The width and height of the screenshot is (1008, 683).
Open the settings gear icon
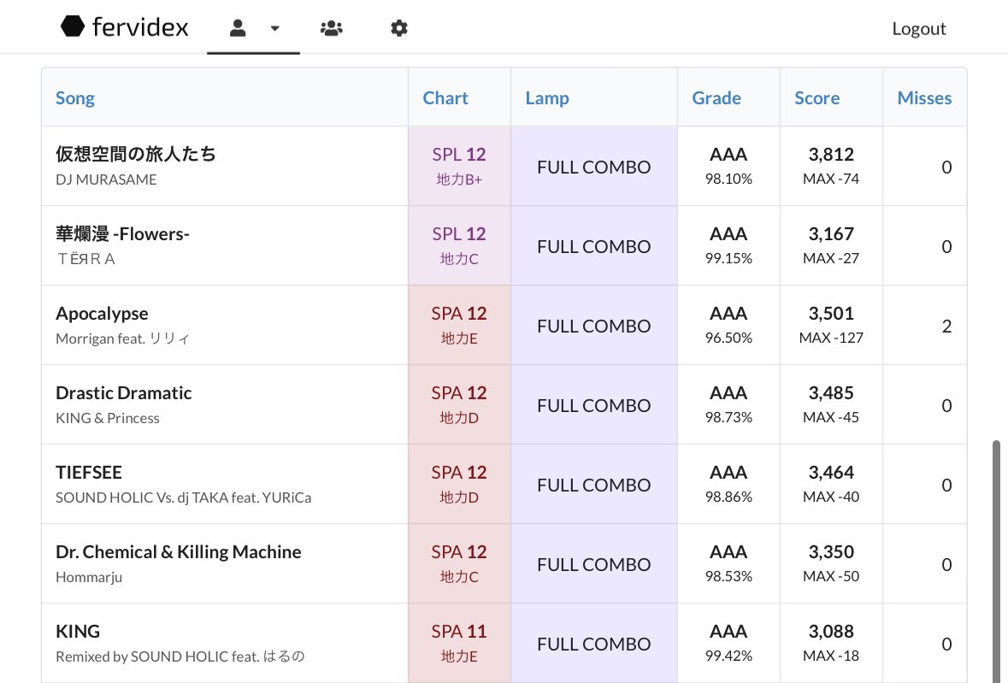pos(398,28)
